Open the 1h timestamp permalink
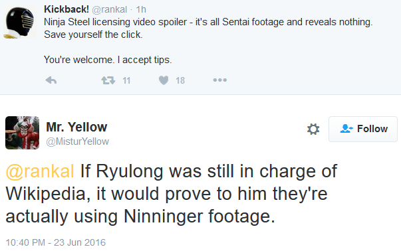This screenshot has height=251, width=401. [141, 10]
